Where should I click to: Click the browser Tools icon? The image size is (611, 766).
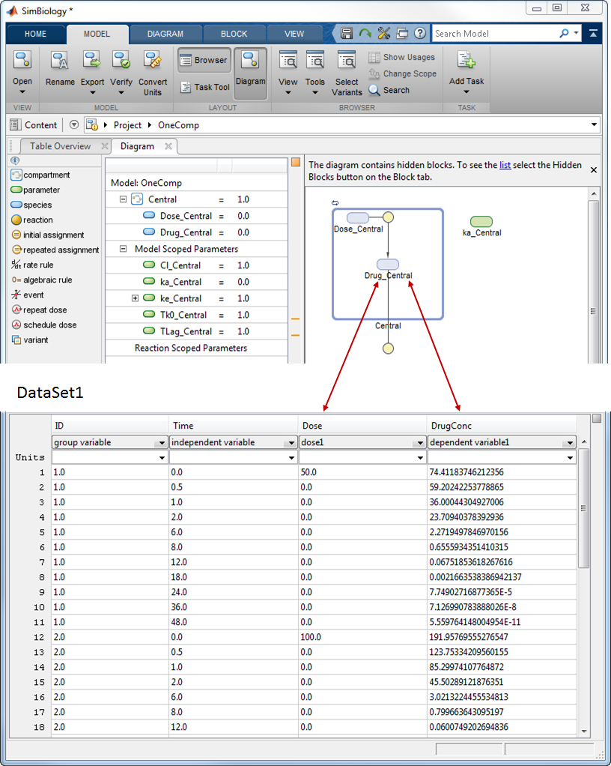pos(314,60)
